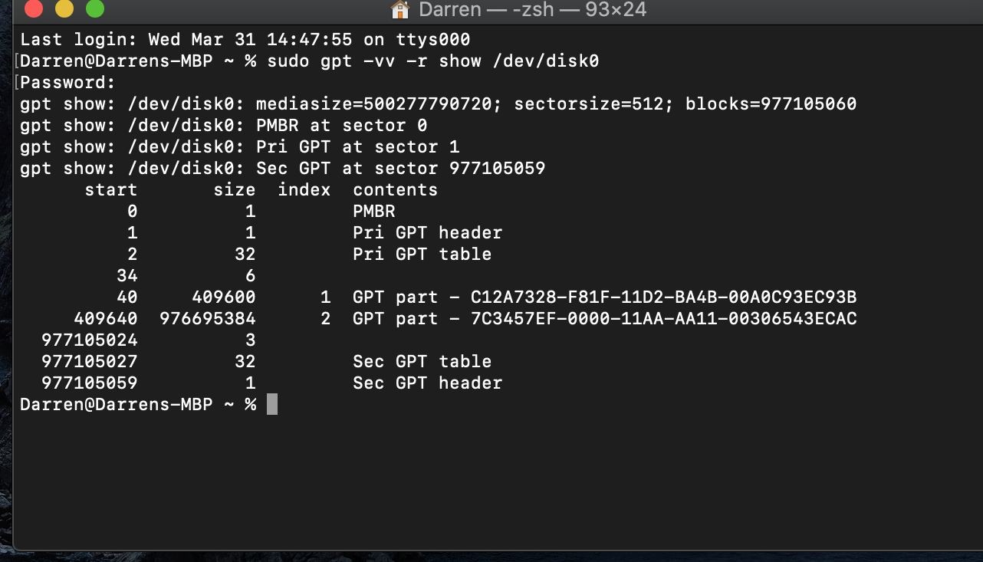Click the yellow minimize window button
Screen dimensions: 983x562
64,9
